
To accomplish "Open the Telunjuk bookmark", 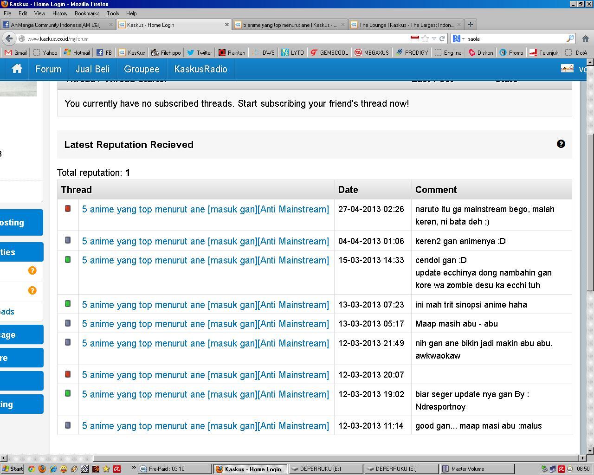I will [x=544, y=52].
